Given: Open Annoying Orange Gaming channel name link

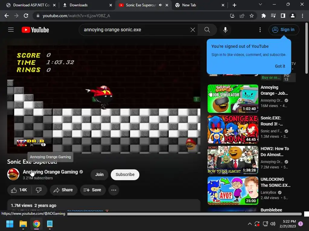Looking at the screenshot, I should (50, 172).
